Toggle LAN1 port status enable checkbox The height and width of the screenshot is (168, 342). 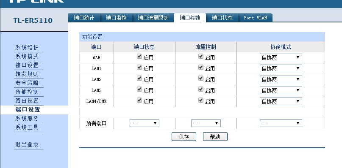click(x=139, y=68)
